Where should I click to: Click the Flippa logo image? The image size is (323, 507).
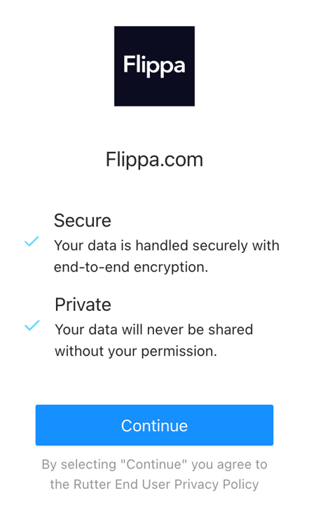pyautogui.click(x=154, y=66)
